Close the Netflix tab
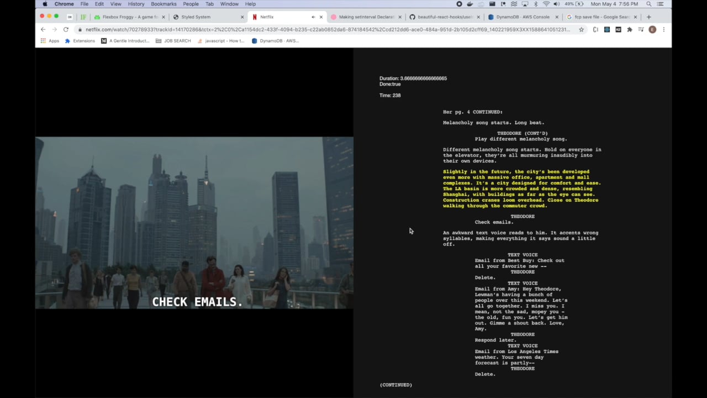 [x=321, y=17]
